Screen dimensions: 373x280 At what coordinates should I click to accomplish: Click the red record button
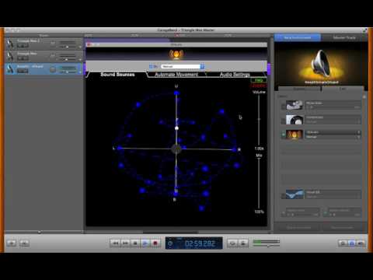(155, 243)
